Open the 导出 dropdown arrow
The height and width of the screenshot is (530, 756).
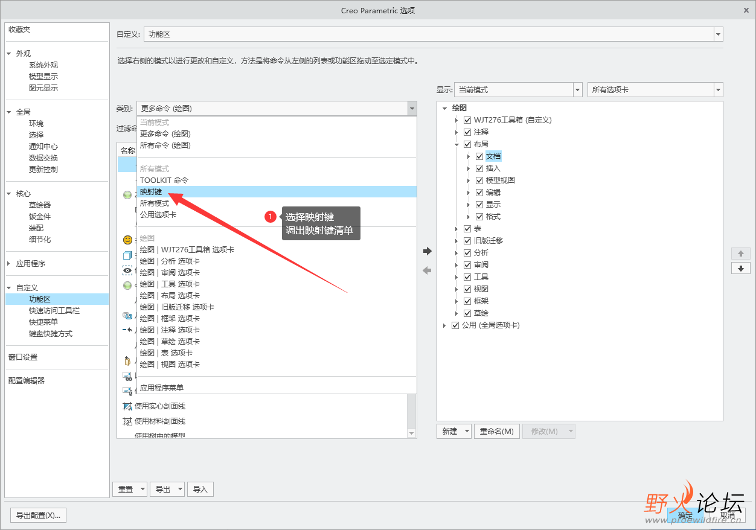(x=180, y=489)
